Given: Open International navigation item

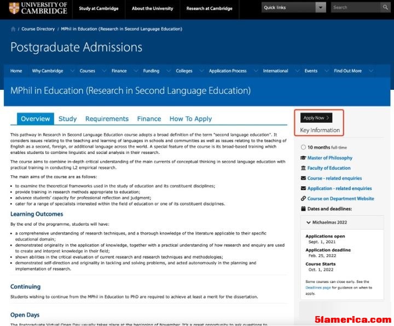Looking at the screenshot, I should coord(275,71).
